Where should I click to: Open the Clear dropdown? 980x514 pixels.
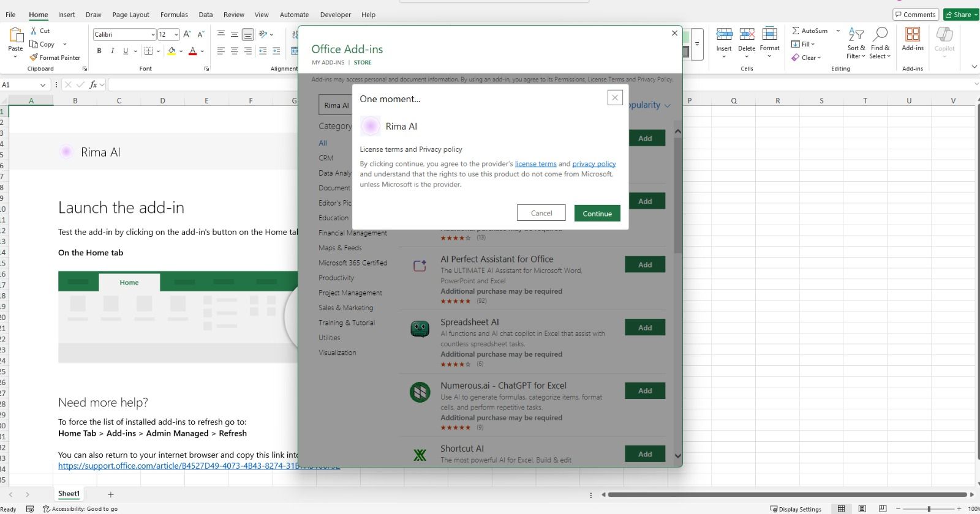coord(806,58)
